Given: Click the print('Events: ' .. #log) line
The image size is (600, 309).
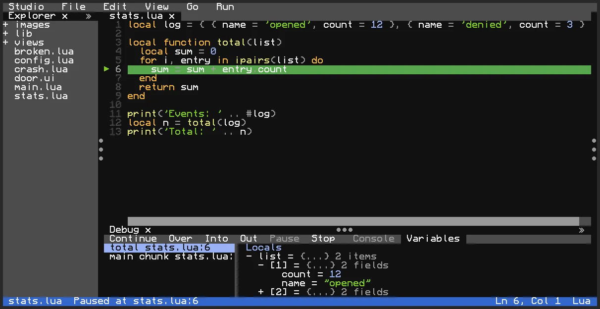Looking at the screenshot, I should [x=201, y=114].
